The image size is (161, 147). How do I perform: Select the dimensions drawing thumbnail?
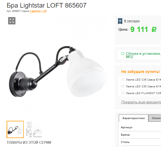tap(34, 129)
